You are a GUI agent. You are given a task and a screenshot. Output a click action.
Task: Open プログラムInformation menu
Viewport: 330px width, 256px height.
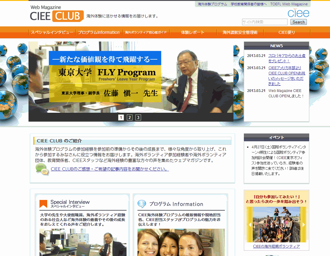pos(99,32)
